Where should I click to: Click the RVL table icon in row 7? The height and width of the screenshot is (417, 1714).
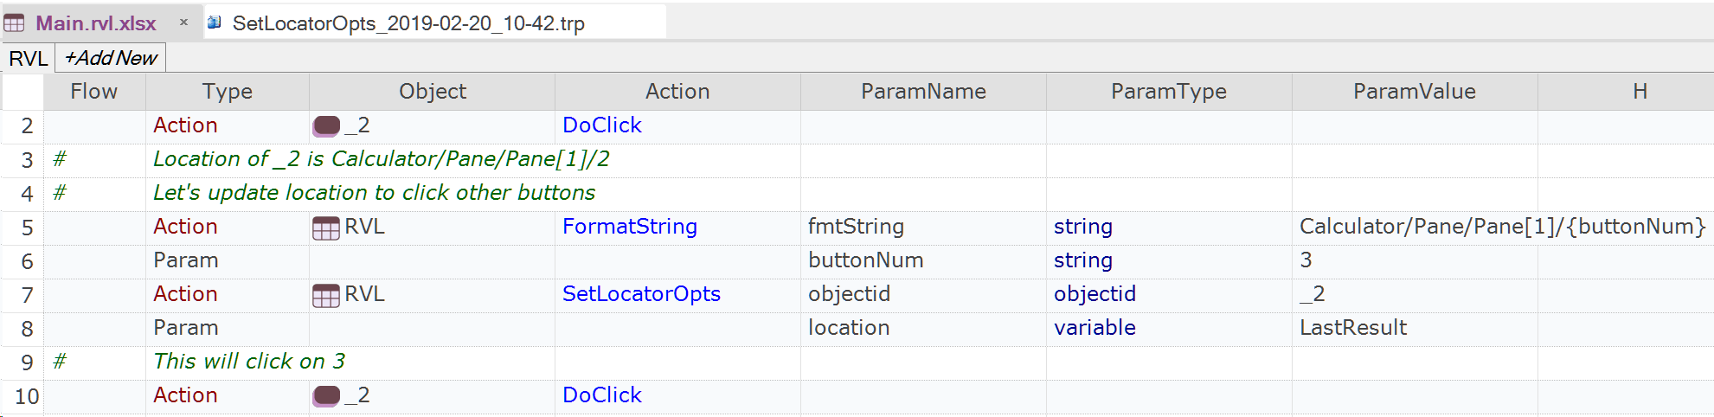coord(326,295)
